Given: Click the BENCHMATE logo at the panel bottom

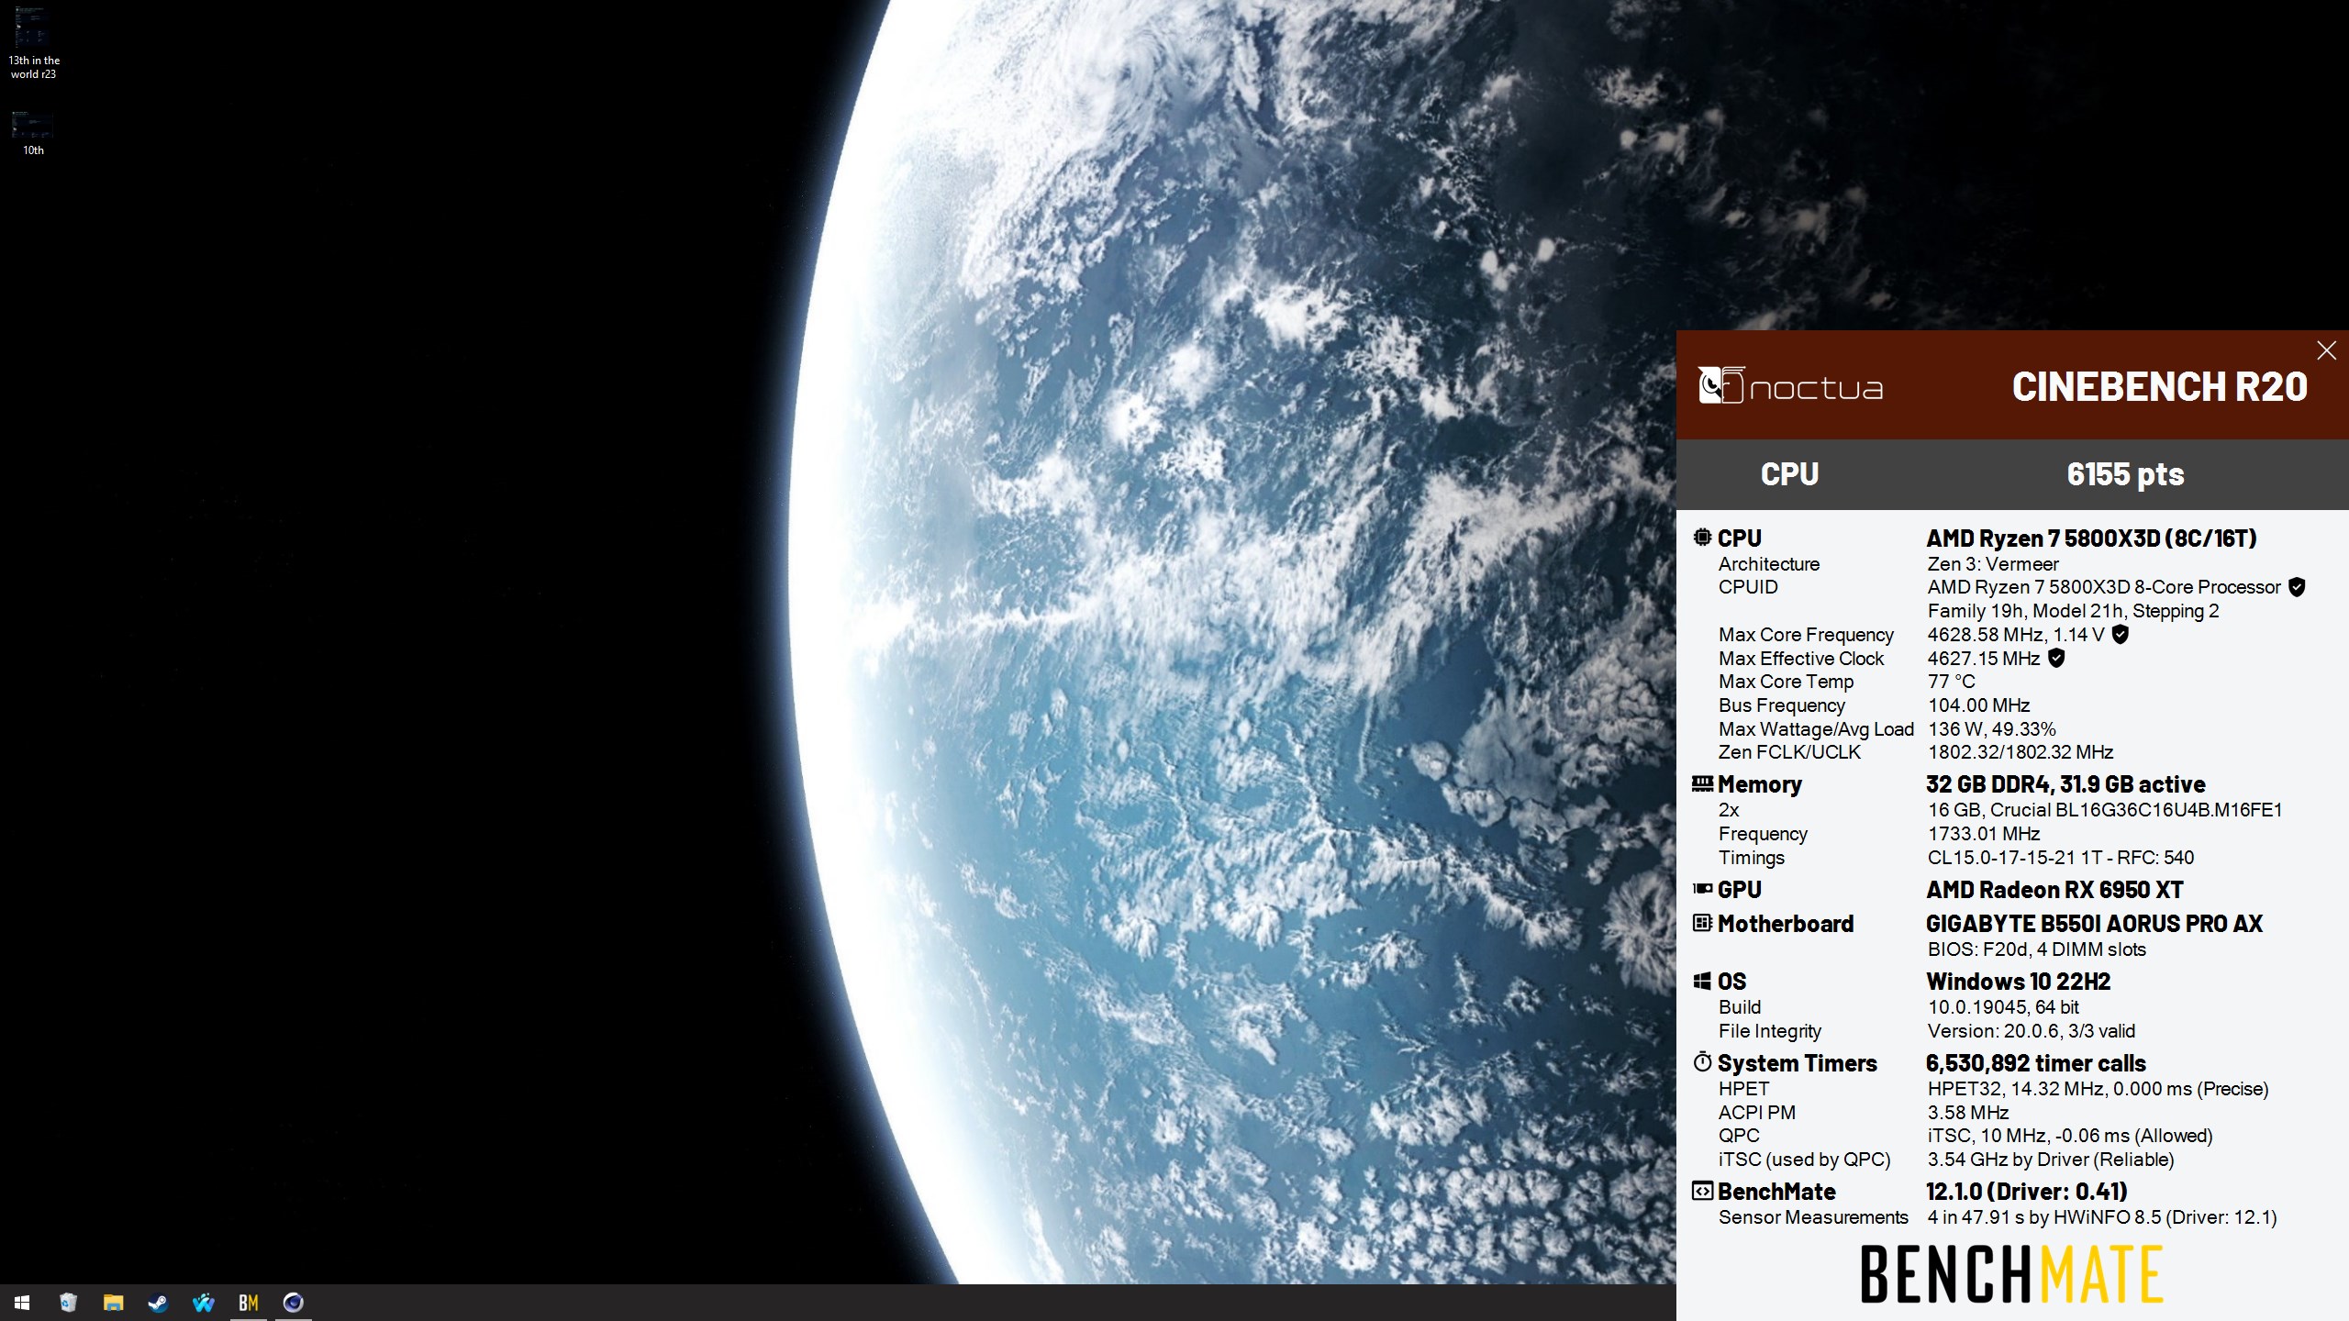Looking at the screenshot, I should click(2011, 1274).
